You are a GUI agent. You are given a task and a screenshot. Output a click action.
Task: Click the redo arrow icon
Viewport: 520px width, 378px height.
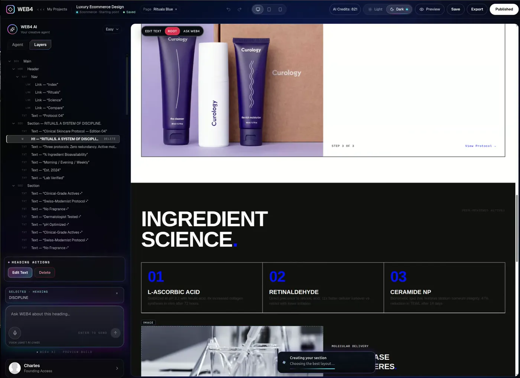[x=240, y=9]
